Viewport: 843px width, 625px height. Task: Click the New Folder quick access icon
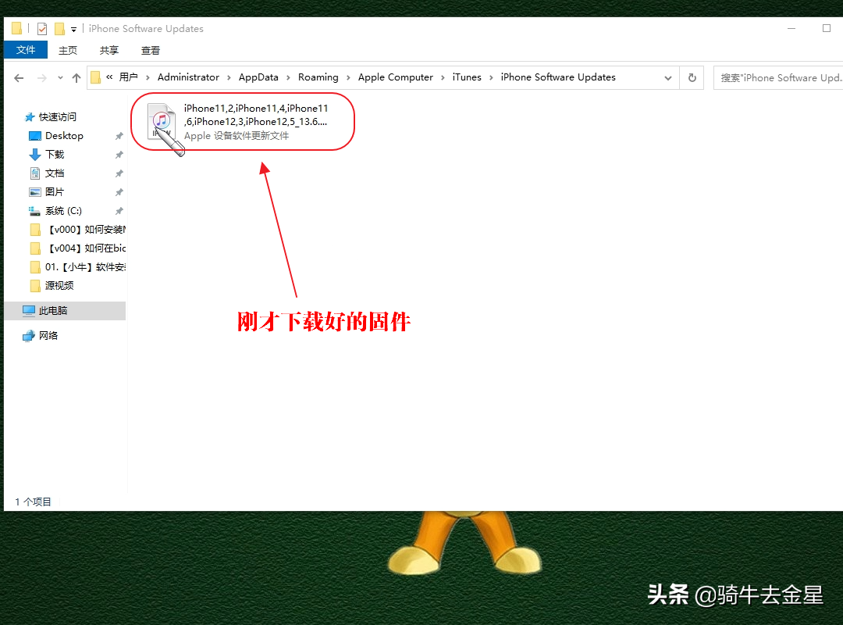(59, 27)
